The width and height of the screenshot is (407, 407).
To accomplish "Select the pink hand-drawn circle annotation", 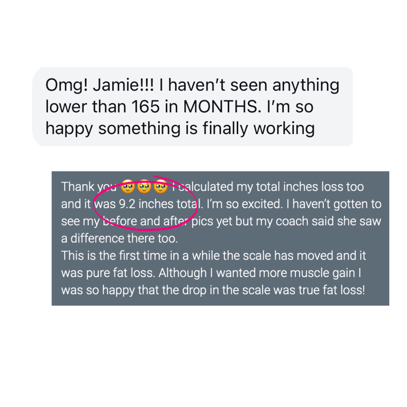I will (x=145, y=203).
